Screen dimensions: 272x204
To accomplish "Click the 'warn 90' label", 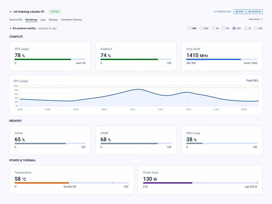I will click(81, 63).
